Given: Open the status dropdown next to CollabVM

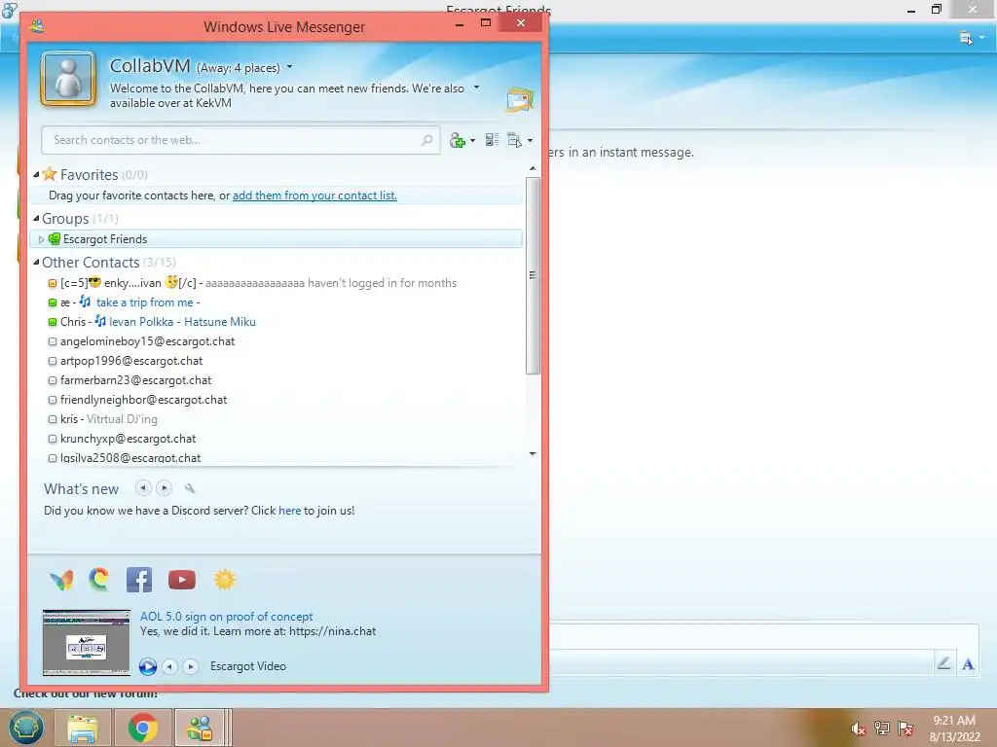Looking at the screenshot, I should click(289, 67).
